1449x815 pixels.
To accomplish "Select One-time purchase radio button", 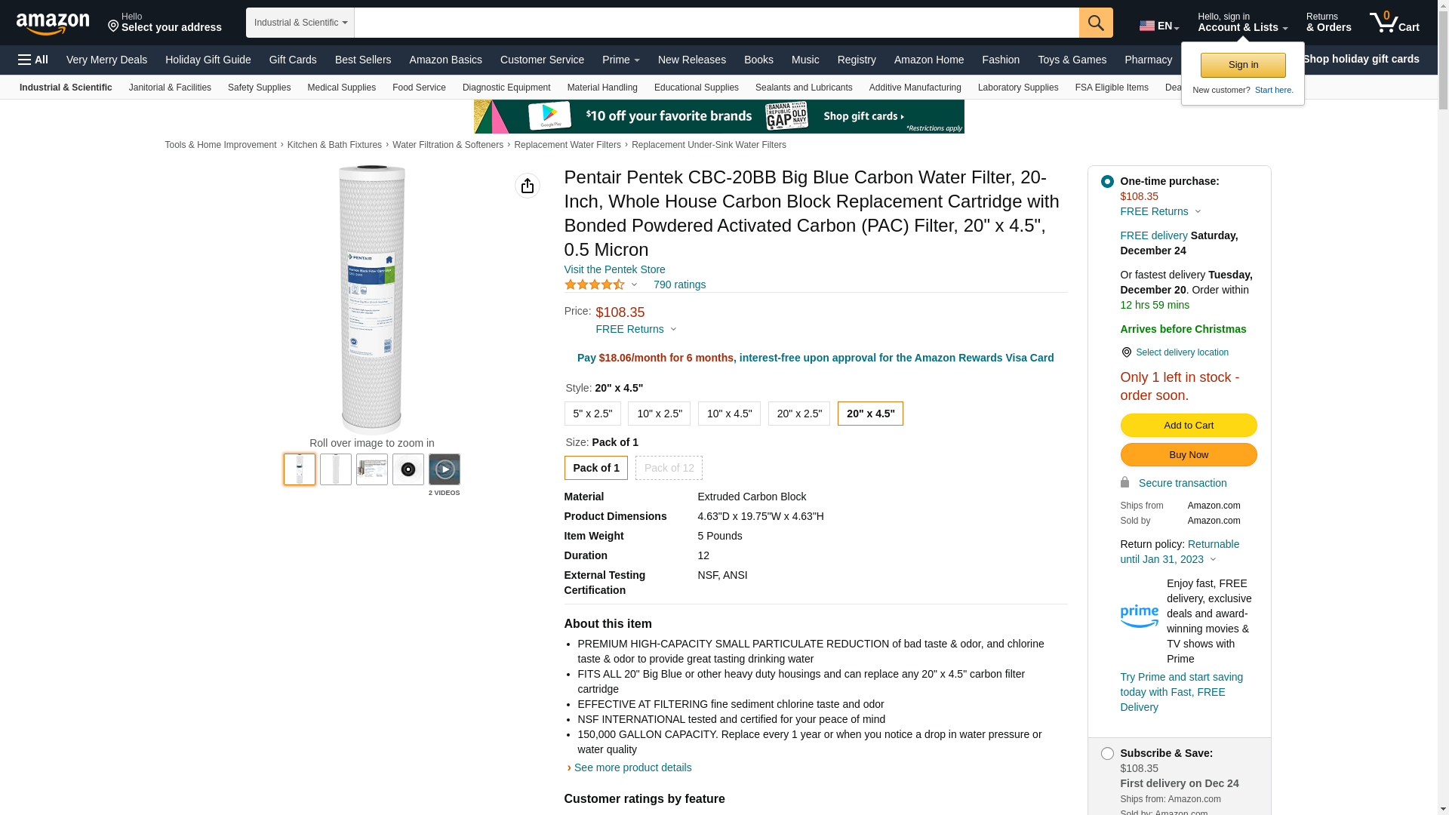I will pos(1107,181).
